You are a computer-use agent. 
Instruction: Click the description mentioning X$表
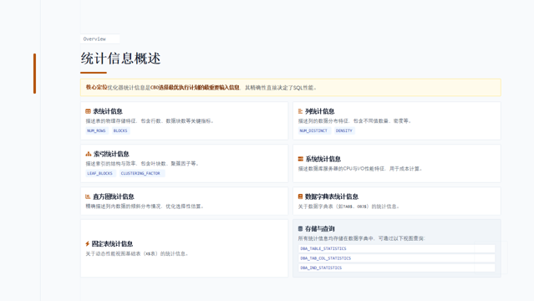click(138, 253)
